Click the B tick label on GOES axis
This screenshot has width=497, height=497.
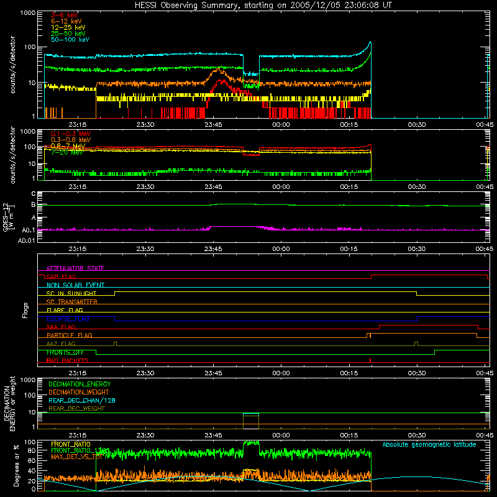pos(34,205)
